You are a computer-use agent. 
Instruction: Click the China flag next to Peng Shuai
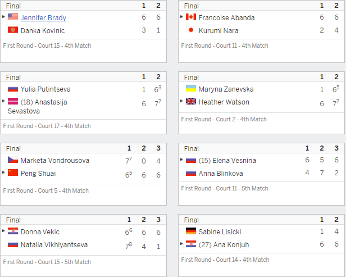(13, 172)
